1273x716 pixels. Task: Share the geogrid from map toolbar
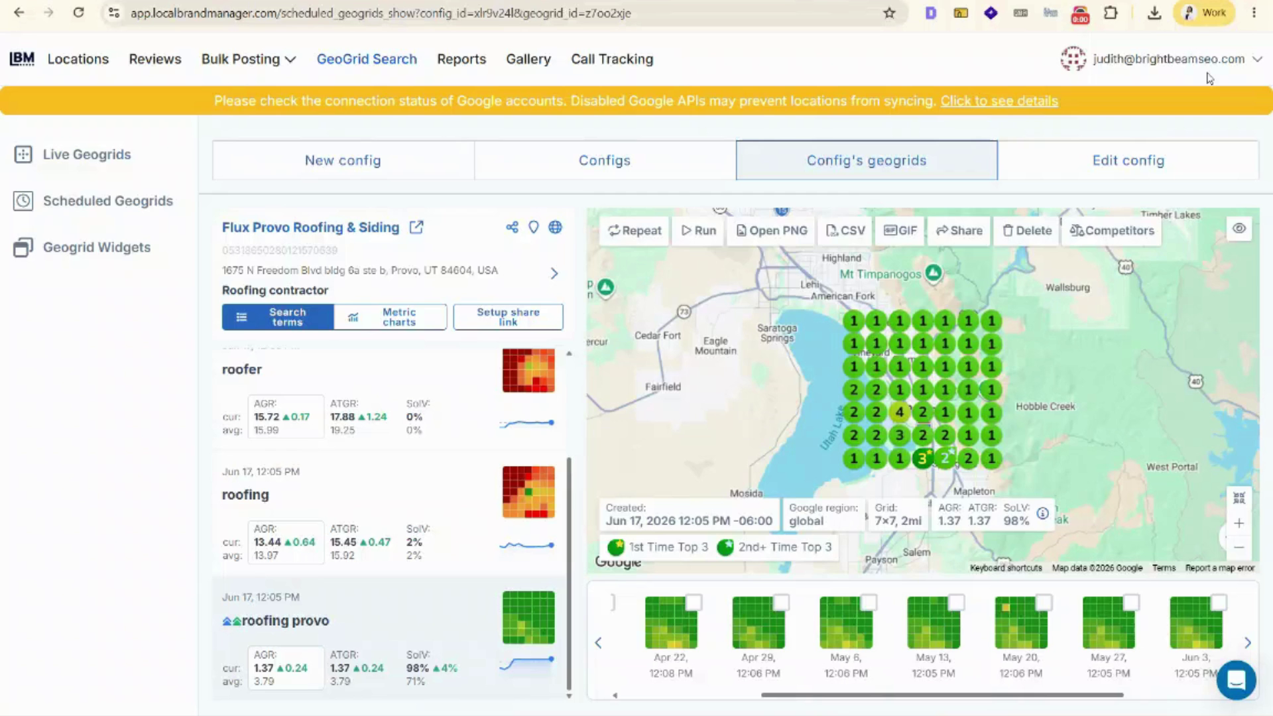(x=959, y=231)
